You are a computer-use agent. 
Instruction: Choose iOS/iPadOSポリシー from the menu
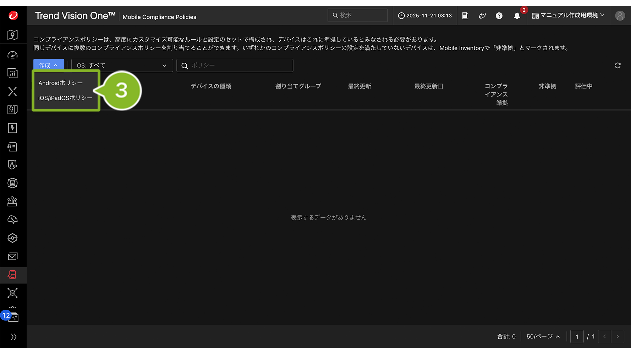65,98
